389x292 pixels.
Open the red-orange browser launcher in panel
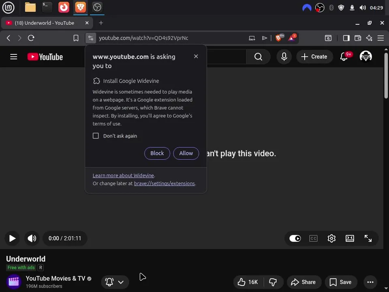pyautogui.click(x=64, y=7)
